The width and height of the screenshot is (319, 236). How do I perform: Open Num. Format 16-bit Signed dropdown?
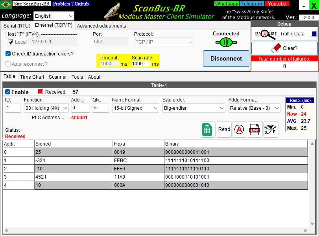coord(135,108)
